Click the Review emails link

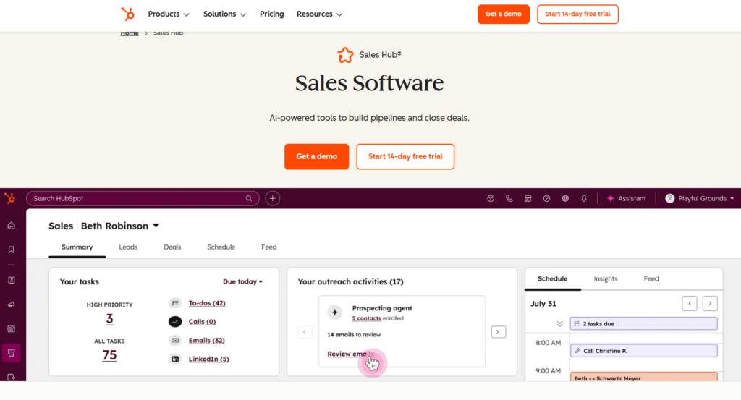coord(351,354)
